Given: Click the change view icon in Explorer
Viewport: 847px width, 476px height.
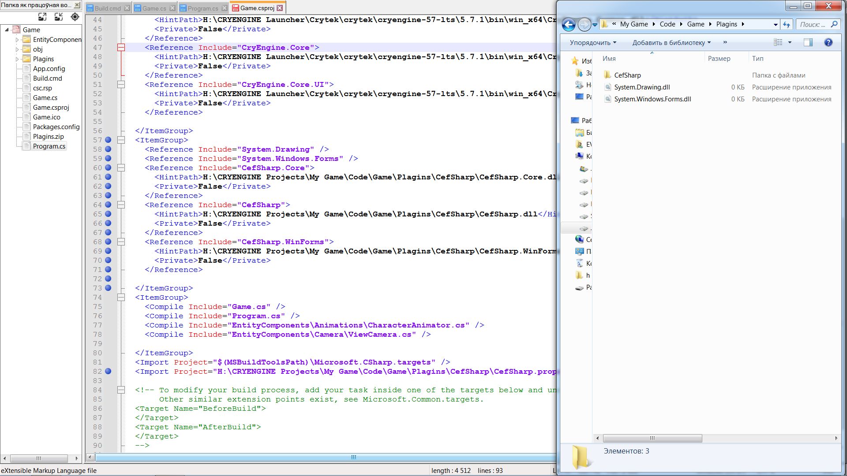Looking at the screenshot, I should point(778,42).
